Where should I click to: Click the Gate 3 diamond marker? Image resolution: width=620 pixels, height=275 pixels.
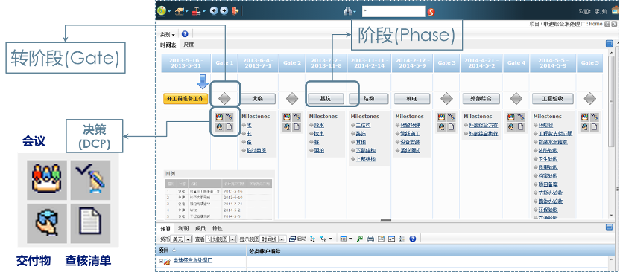pyautogui.click(x=446, y=99)
